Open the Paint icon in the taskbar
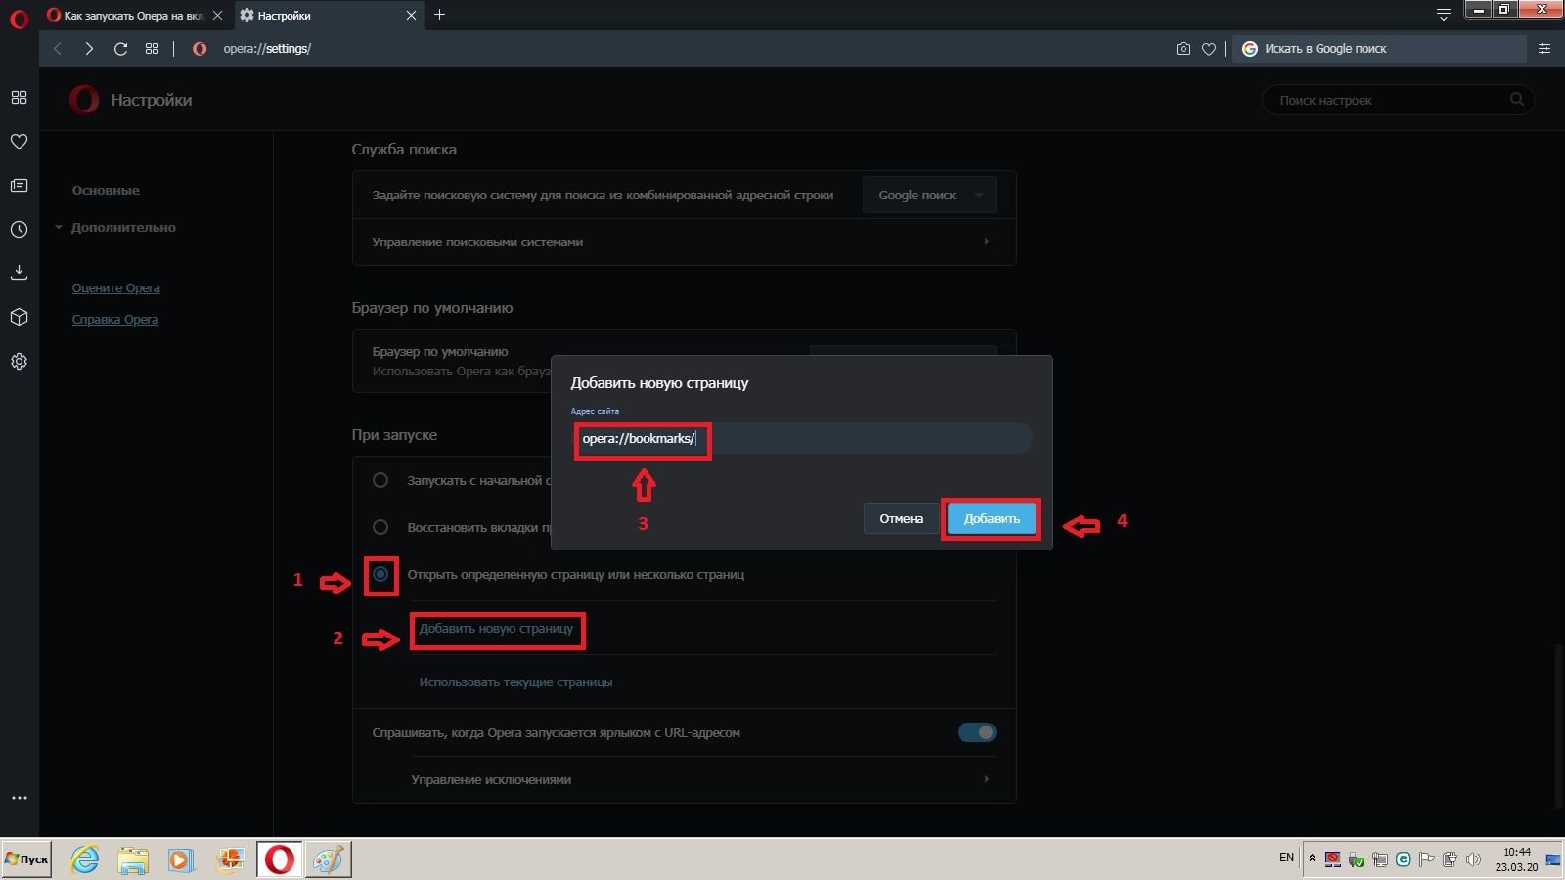Image resolution: width=1565 pixels, height=880 pixels. [x=328, y=859]
